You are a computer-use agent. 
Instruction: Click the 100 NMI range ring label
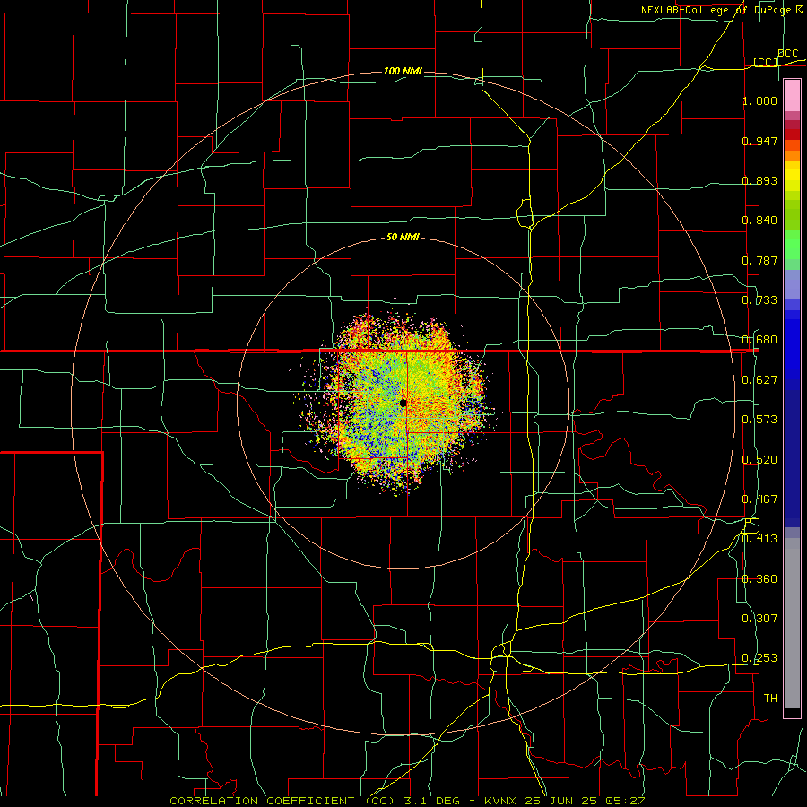click(403, 71)
